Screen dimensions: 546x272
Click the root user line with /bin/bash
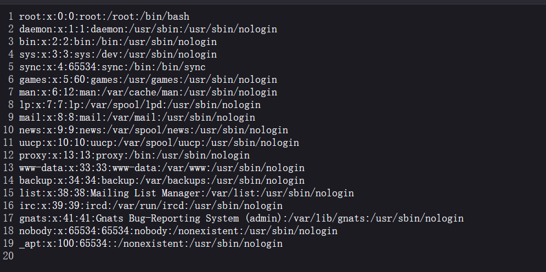point(104,16)
